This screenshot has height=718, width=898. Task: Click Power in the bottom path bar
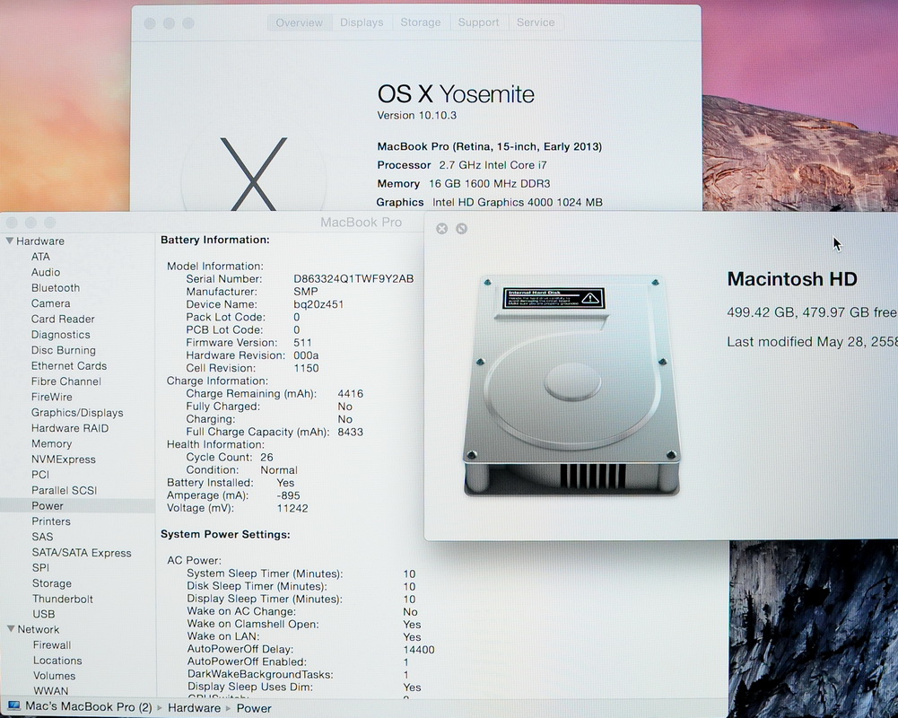(x=254, y=708)
